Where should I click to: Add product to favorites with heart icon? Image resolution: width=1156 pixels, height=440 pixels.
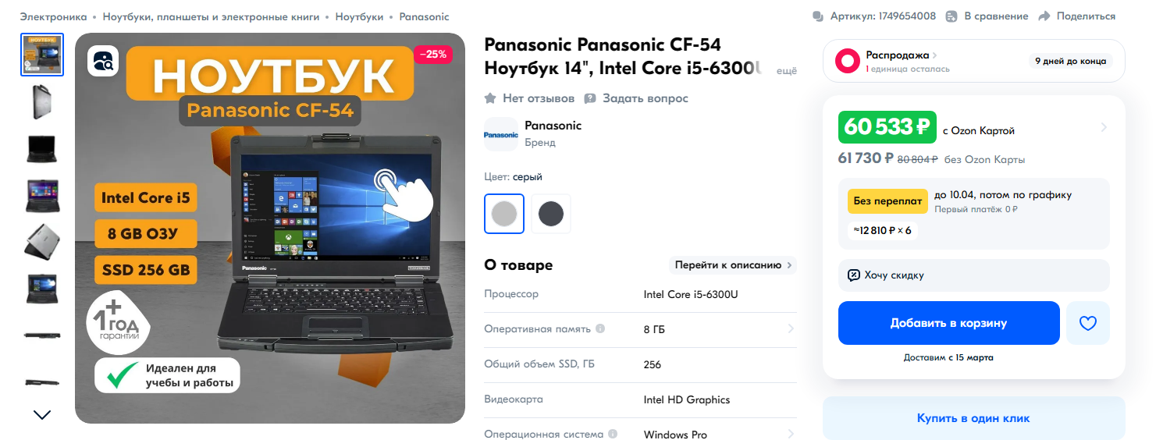(1087, 323)
